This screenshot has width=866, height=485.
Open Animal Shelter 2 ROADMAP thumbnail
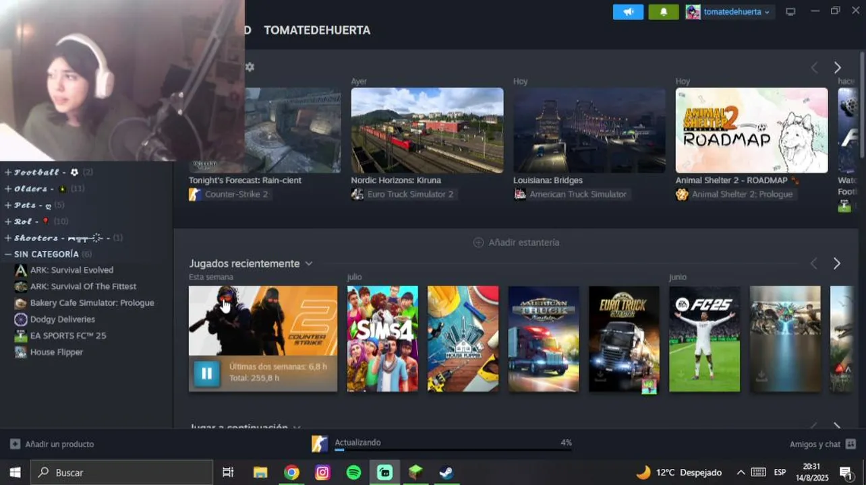pos(751,130)
